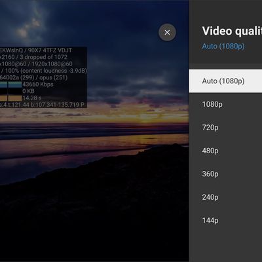Click the 0 KB network activity value
This screenshot has width=262, height=262.
click(28, 91)
